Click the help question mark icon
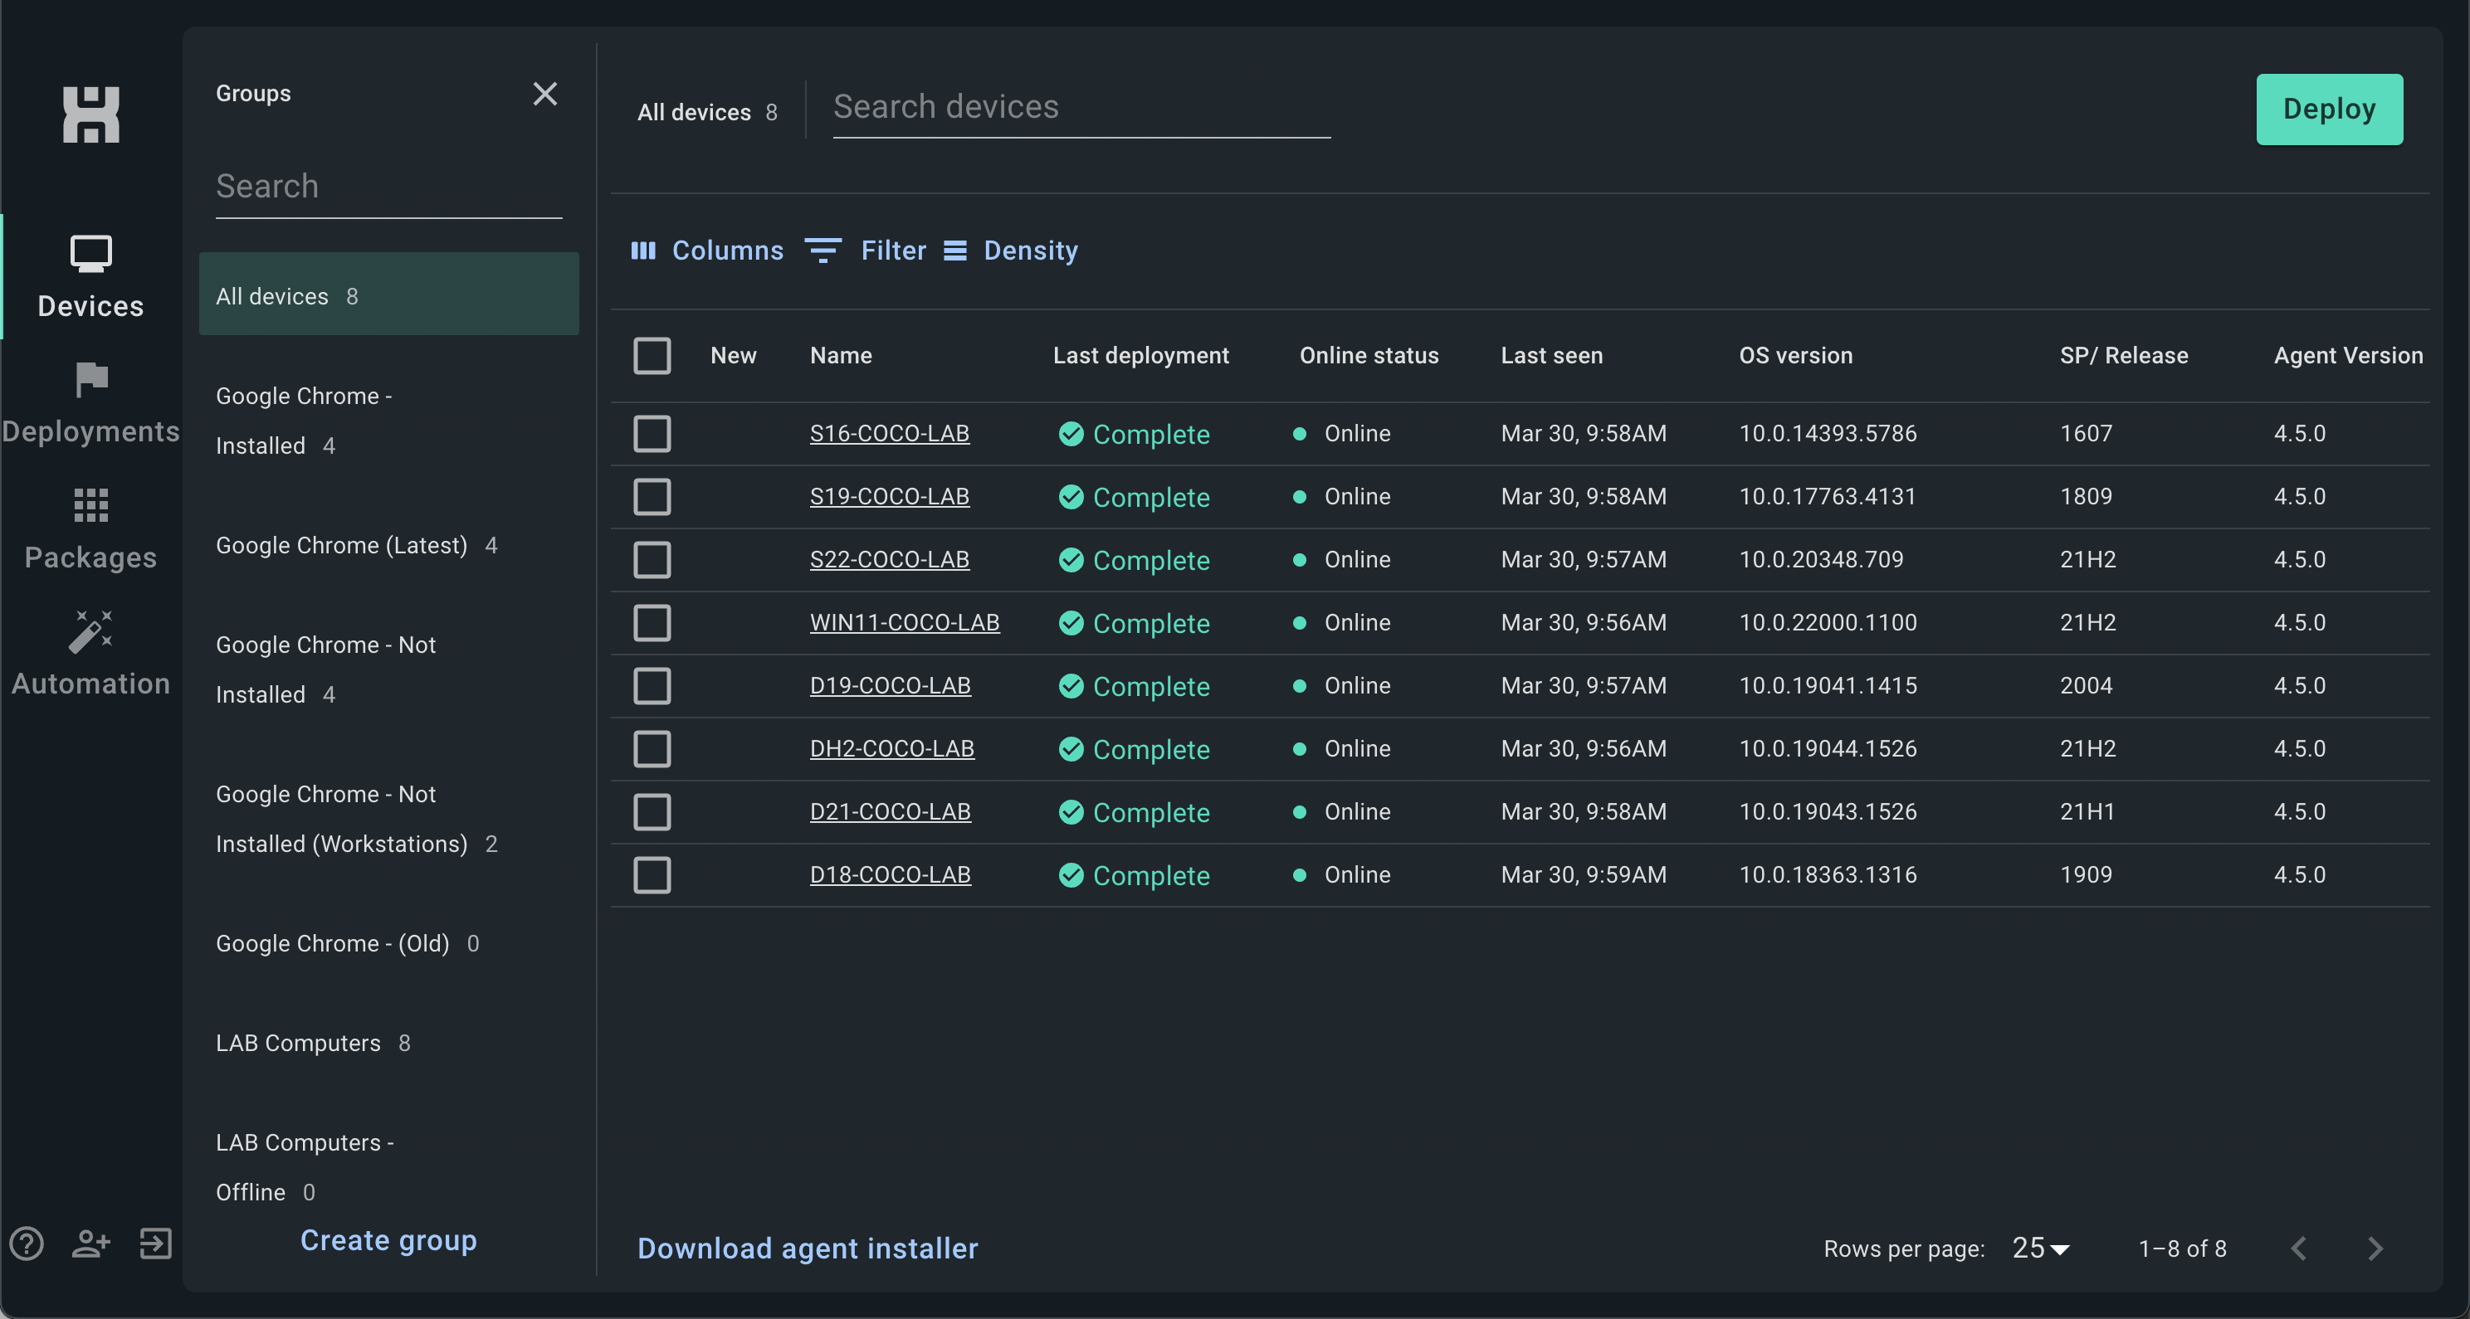The image size is (2470, 1319). click(x=27, y=1244)
